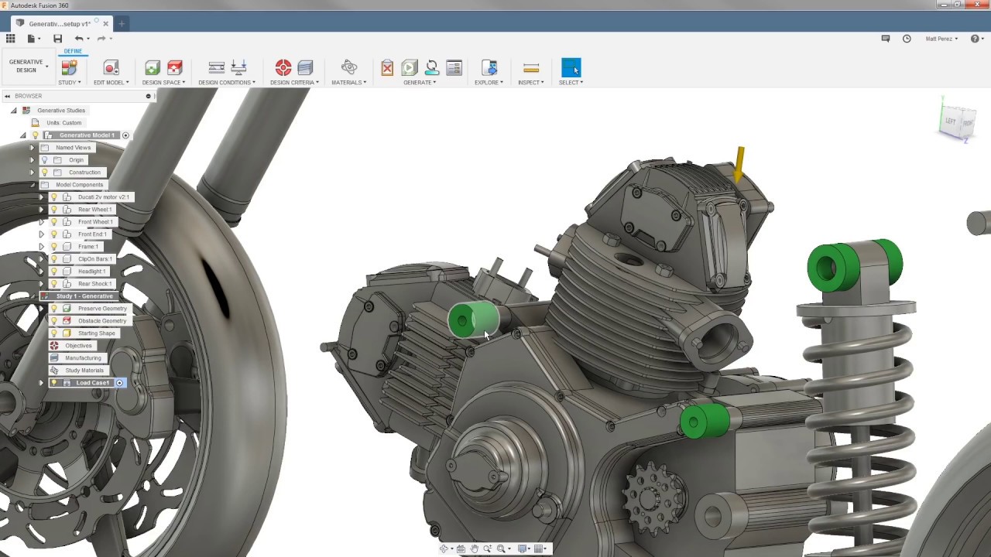
Task: Open the Design Space dropdown
Action: pos(163,82)
